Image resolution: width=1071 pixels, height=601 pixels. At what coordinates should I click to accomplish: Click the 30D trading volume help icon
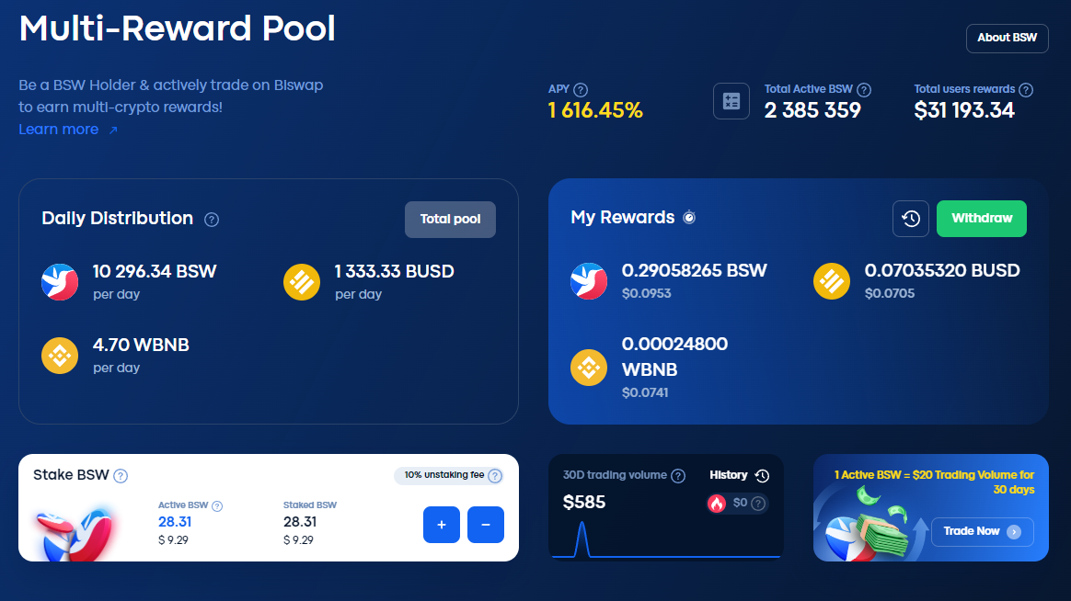(x=677, y=475)
